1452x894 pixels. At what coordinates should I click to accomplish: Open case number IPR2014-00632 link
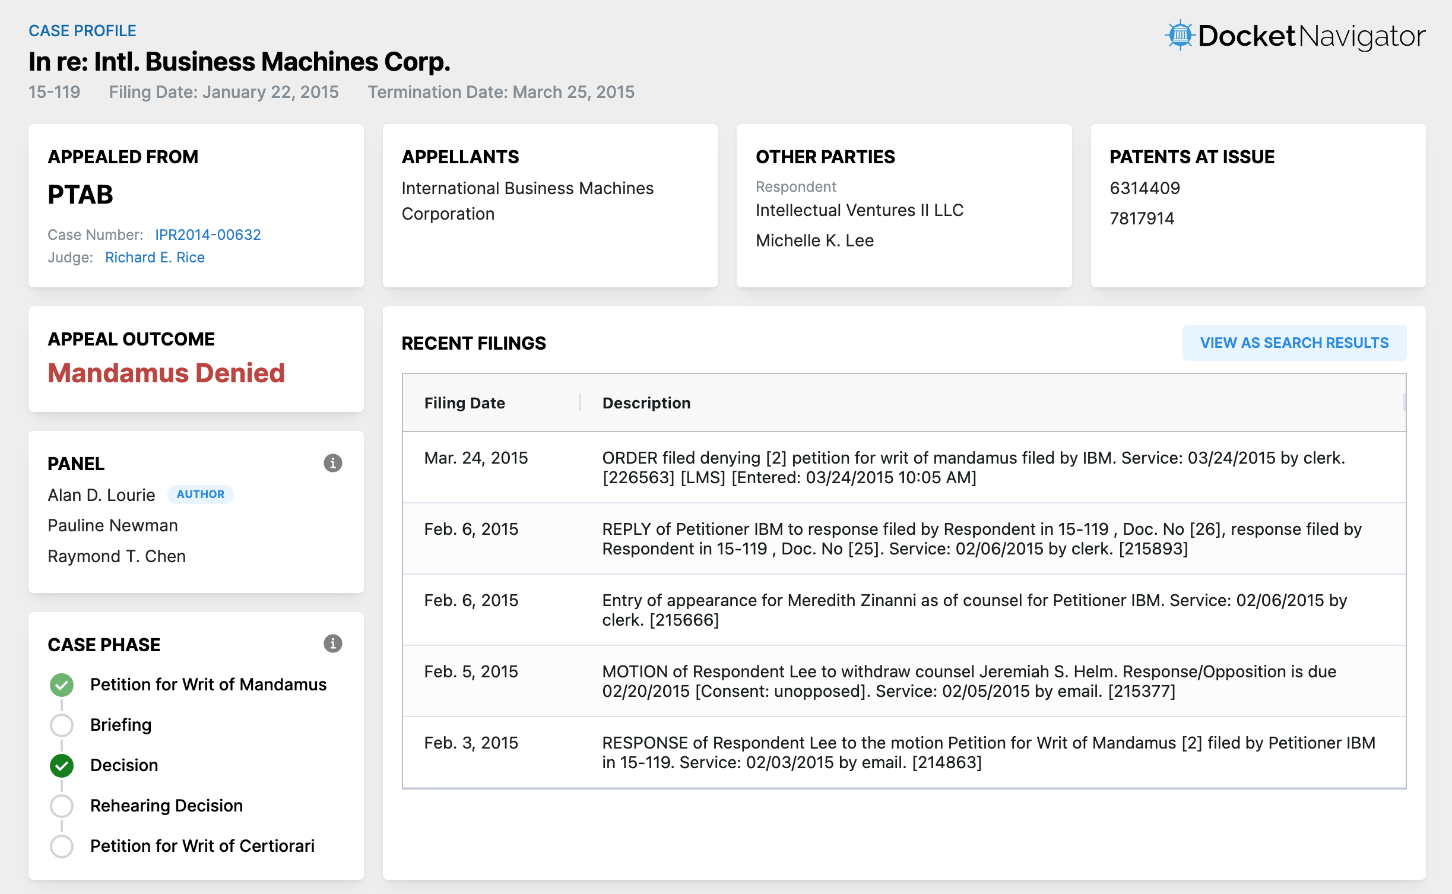click(x=208, y=234)
